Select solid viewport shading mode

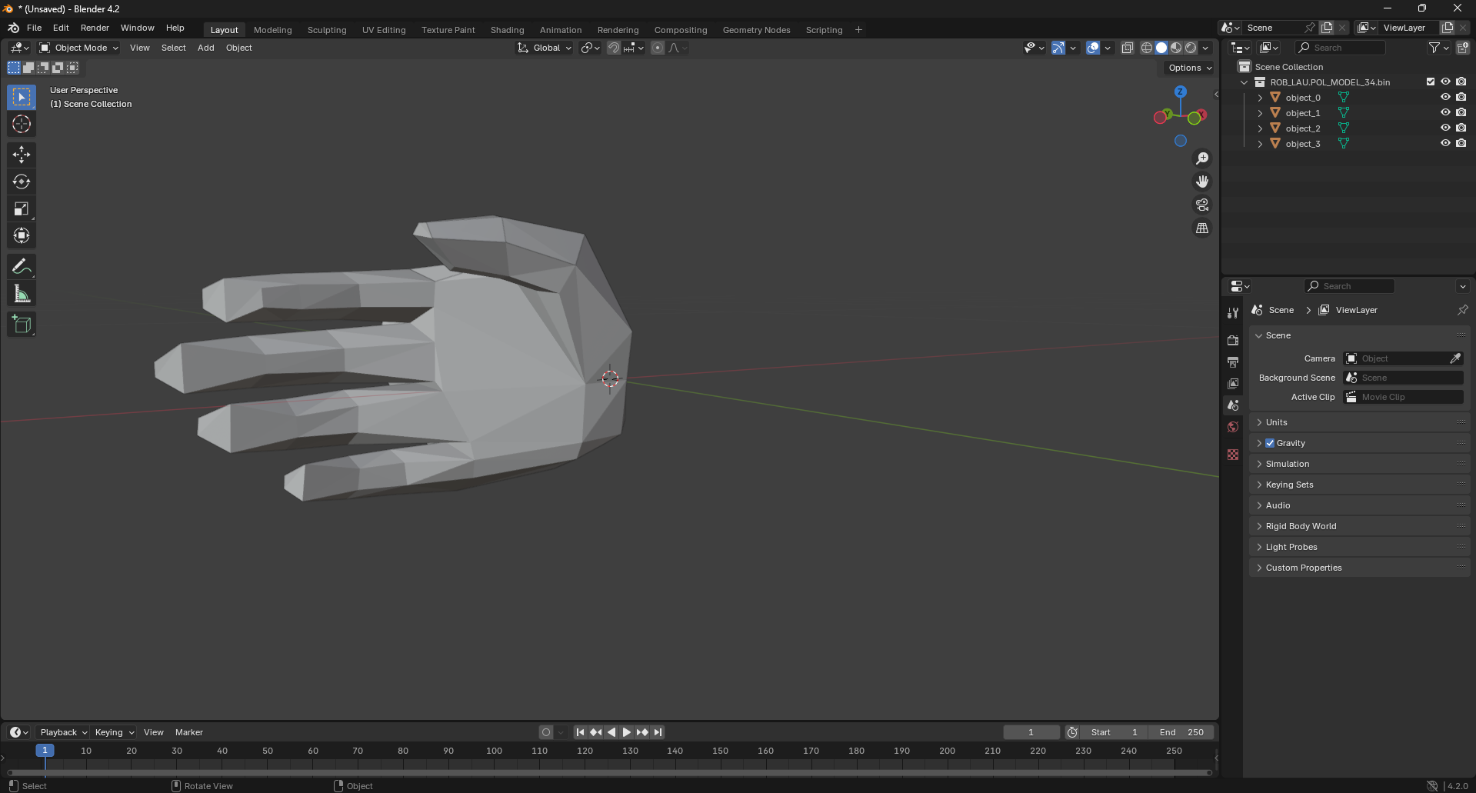(1161, 48)
